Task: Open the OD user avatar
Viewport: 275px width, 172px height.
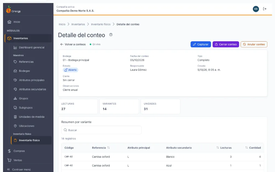Action: point(256,9)
